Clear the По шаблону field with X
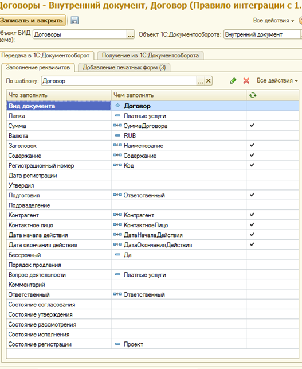 click(208, 81)
